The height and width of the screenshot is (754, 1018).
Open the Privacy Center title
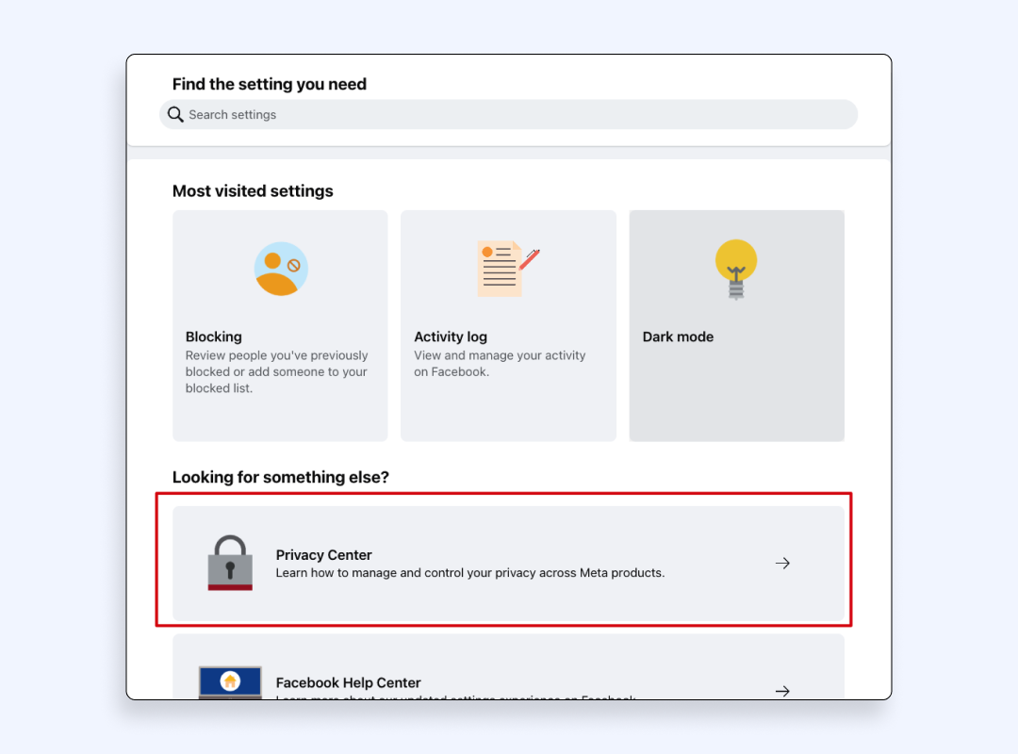[323, 555]
